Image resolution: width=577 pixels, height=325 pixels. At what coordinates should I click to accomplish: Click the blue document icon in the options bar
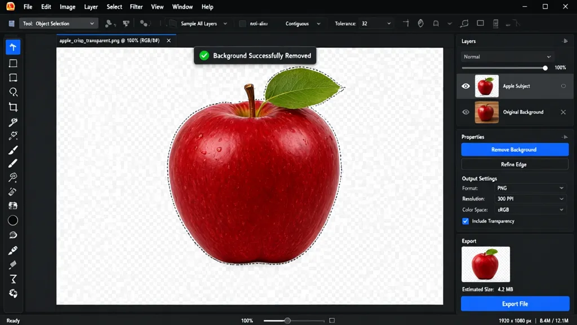[x=11, y=24]
